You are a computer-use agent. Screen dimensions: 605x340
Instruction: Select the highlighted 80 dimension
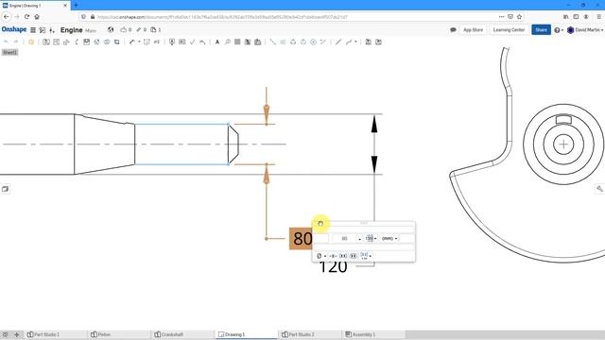pyautogui.click(x=301, y=239)
